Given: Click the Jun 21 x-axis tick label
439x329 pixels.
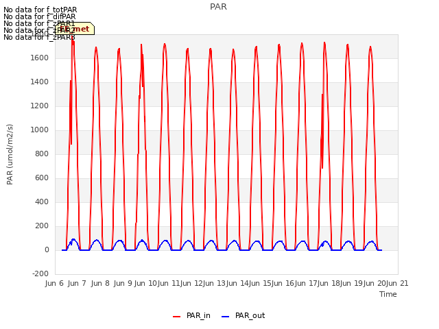Looking at the screenshot, I should [397, 283].
